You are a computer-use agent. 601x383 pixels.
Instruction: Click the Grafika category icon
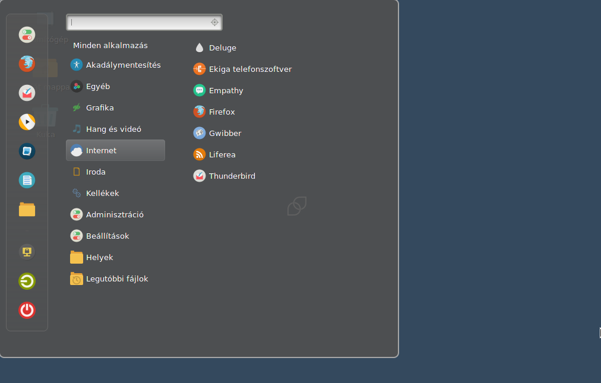76,107
